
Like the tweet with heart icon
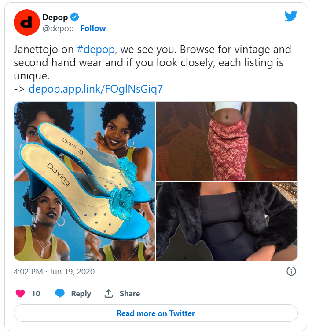point(20,293)
